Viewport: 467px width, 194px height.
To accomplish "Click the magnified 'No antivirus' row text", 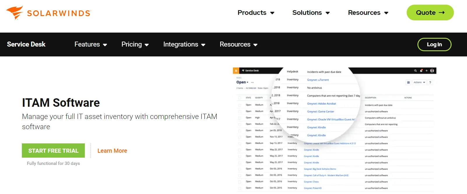I will [314, 88].
